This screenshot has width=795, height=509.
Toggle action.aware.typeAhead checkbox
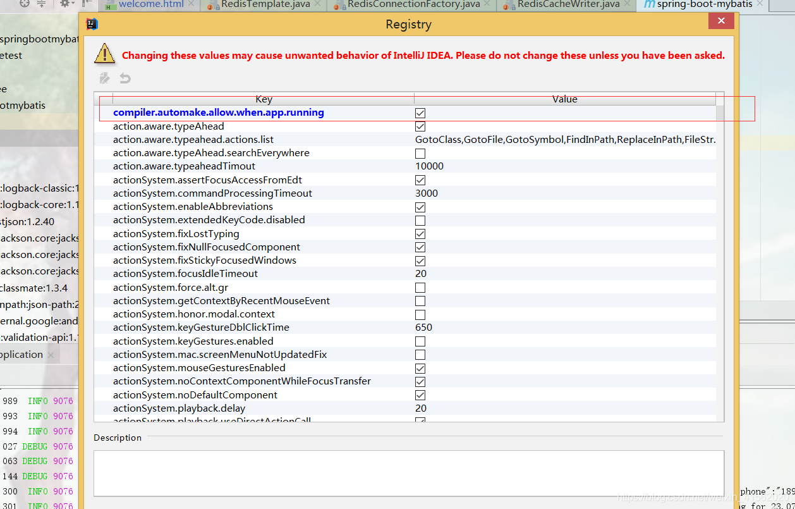tap(420, 126)
